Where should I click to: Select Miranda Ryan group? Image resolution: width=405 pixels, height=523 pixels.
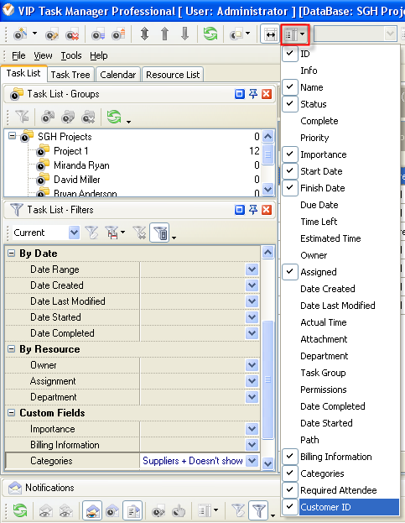(x=81, y=165)
